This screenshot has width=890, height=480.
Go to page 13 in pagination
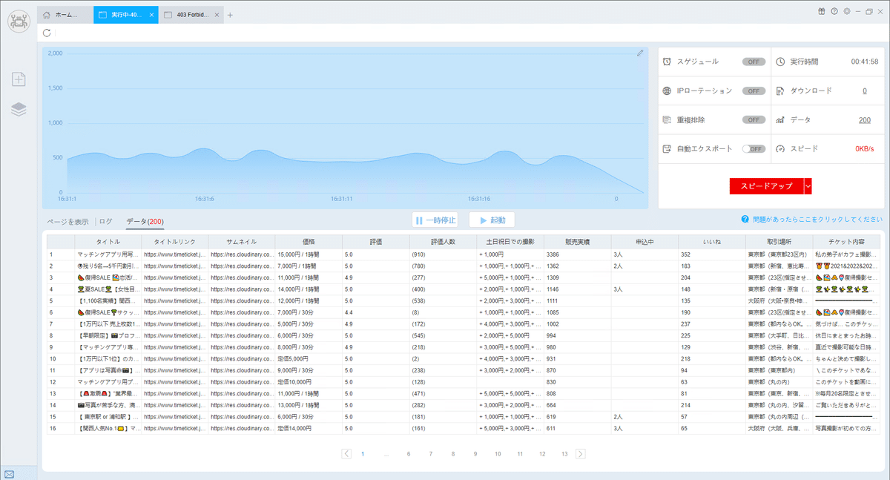click(x=564, y=453)
